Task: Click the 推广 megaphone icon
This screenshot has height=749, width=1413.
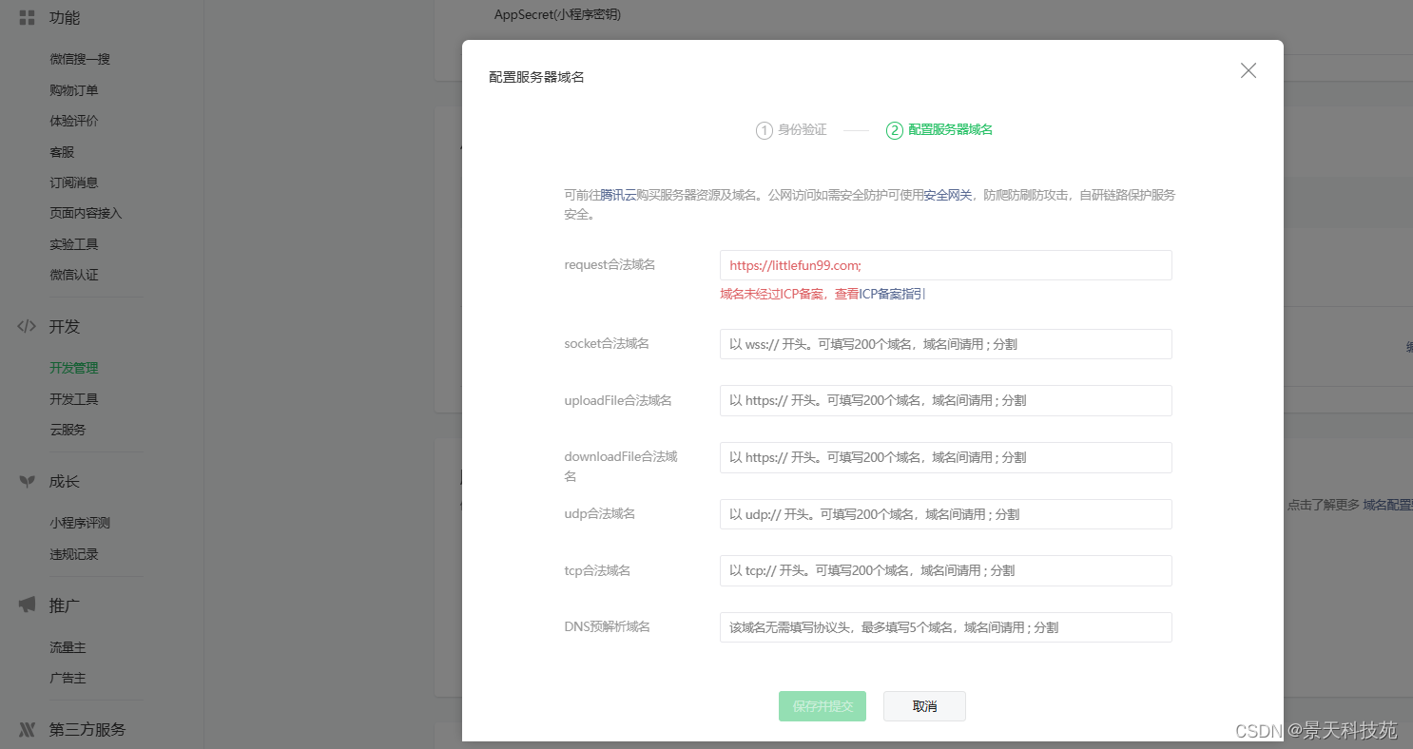Action: [27, 605]
